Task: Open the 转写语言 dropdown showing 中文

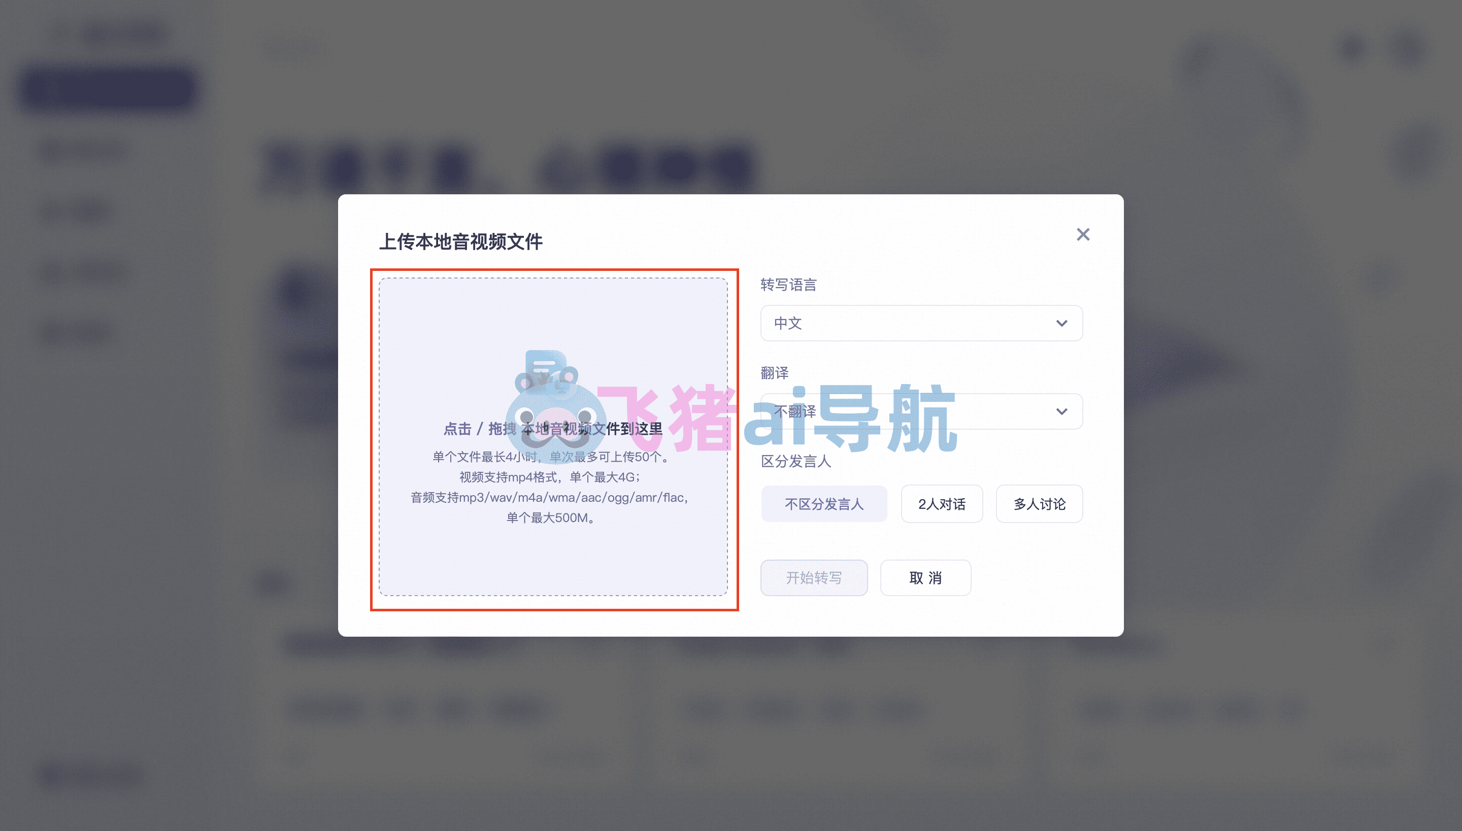Action: (x=921, y=323)
